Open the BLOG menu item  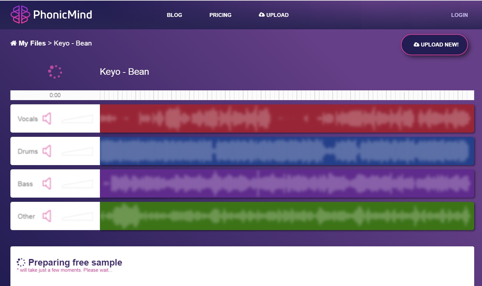point(174,15)
